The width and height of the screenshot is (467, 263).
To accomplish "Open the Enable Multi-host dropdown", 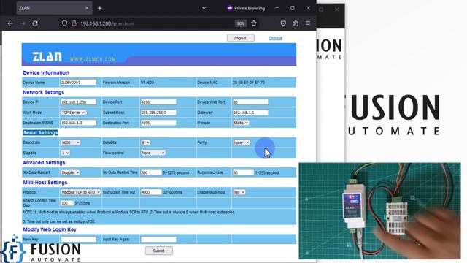I will [x=239, y=192].
